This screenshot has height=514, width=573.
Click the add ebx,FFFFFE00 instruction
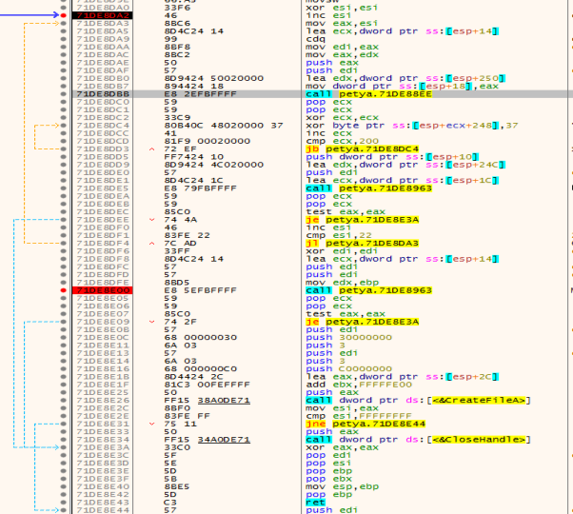359,385
